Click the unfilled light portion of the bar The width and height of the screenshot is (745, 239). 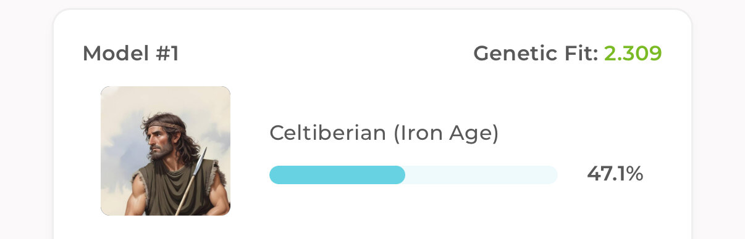click(481, 175)
